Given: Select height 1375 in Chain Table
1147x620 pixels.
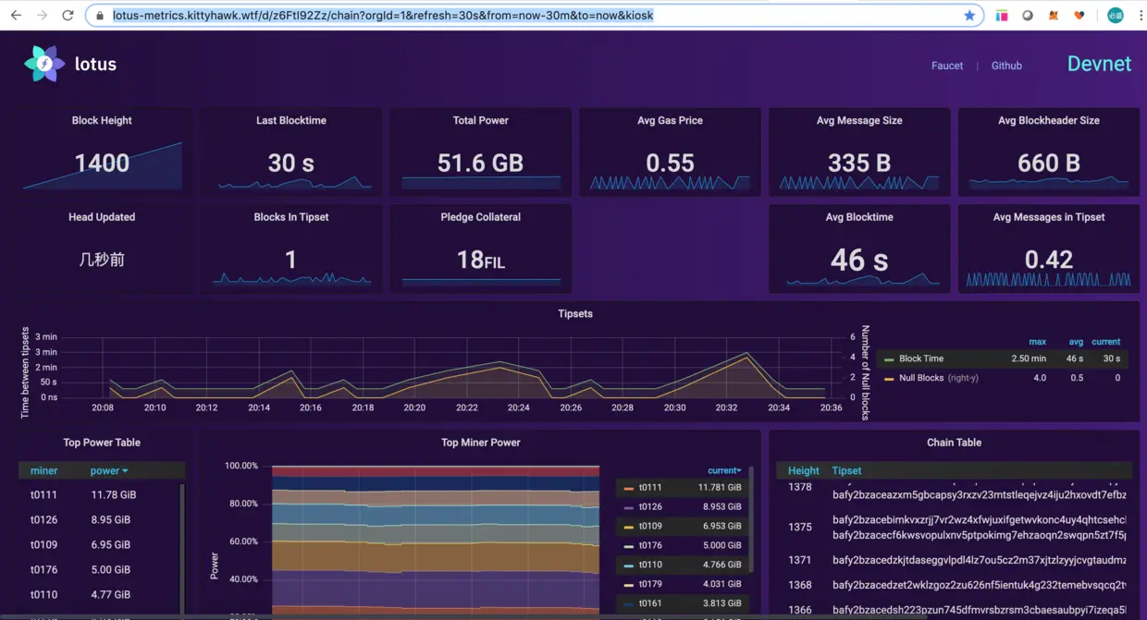Looking at the screenshot, I should click(800, 527).
